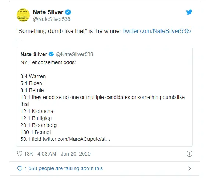Click the ellipsis below the main tweet text
Viewport: 224px width, 179px height.
(x=19, y=39)
